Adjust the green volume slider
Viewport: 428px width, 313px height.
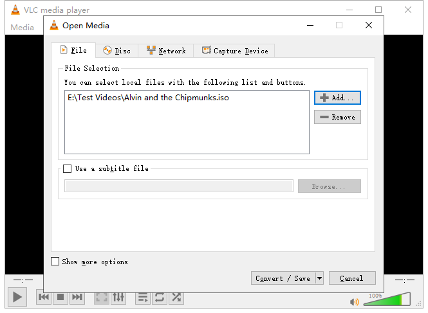click(387, 300)
